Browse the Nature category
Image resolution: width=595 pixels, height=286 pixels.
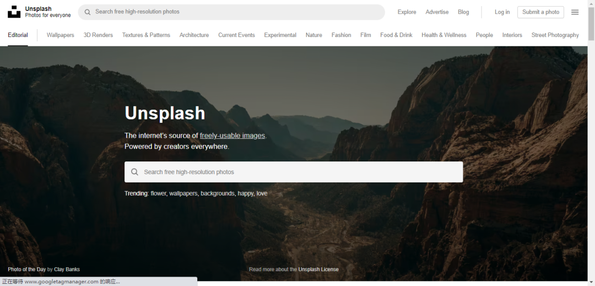point(314,35)
